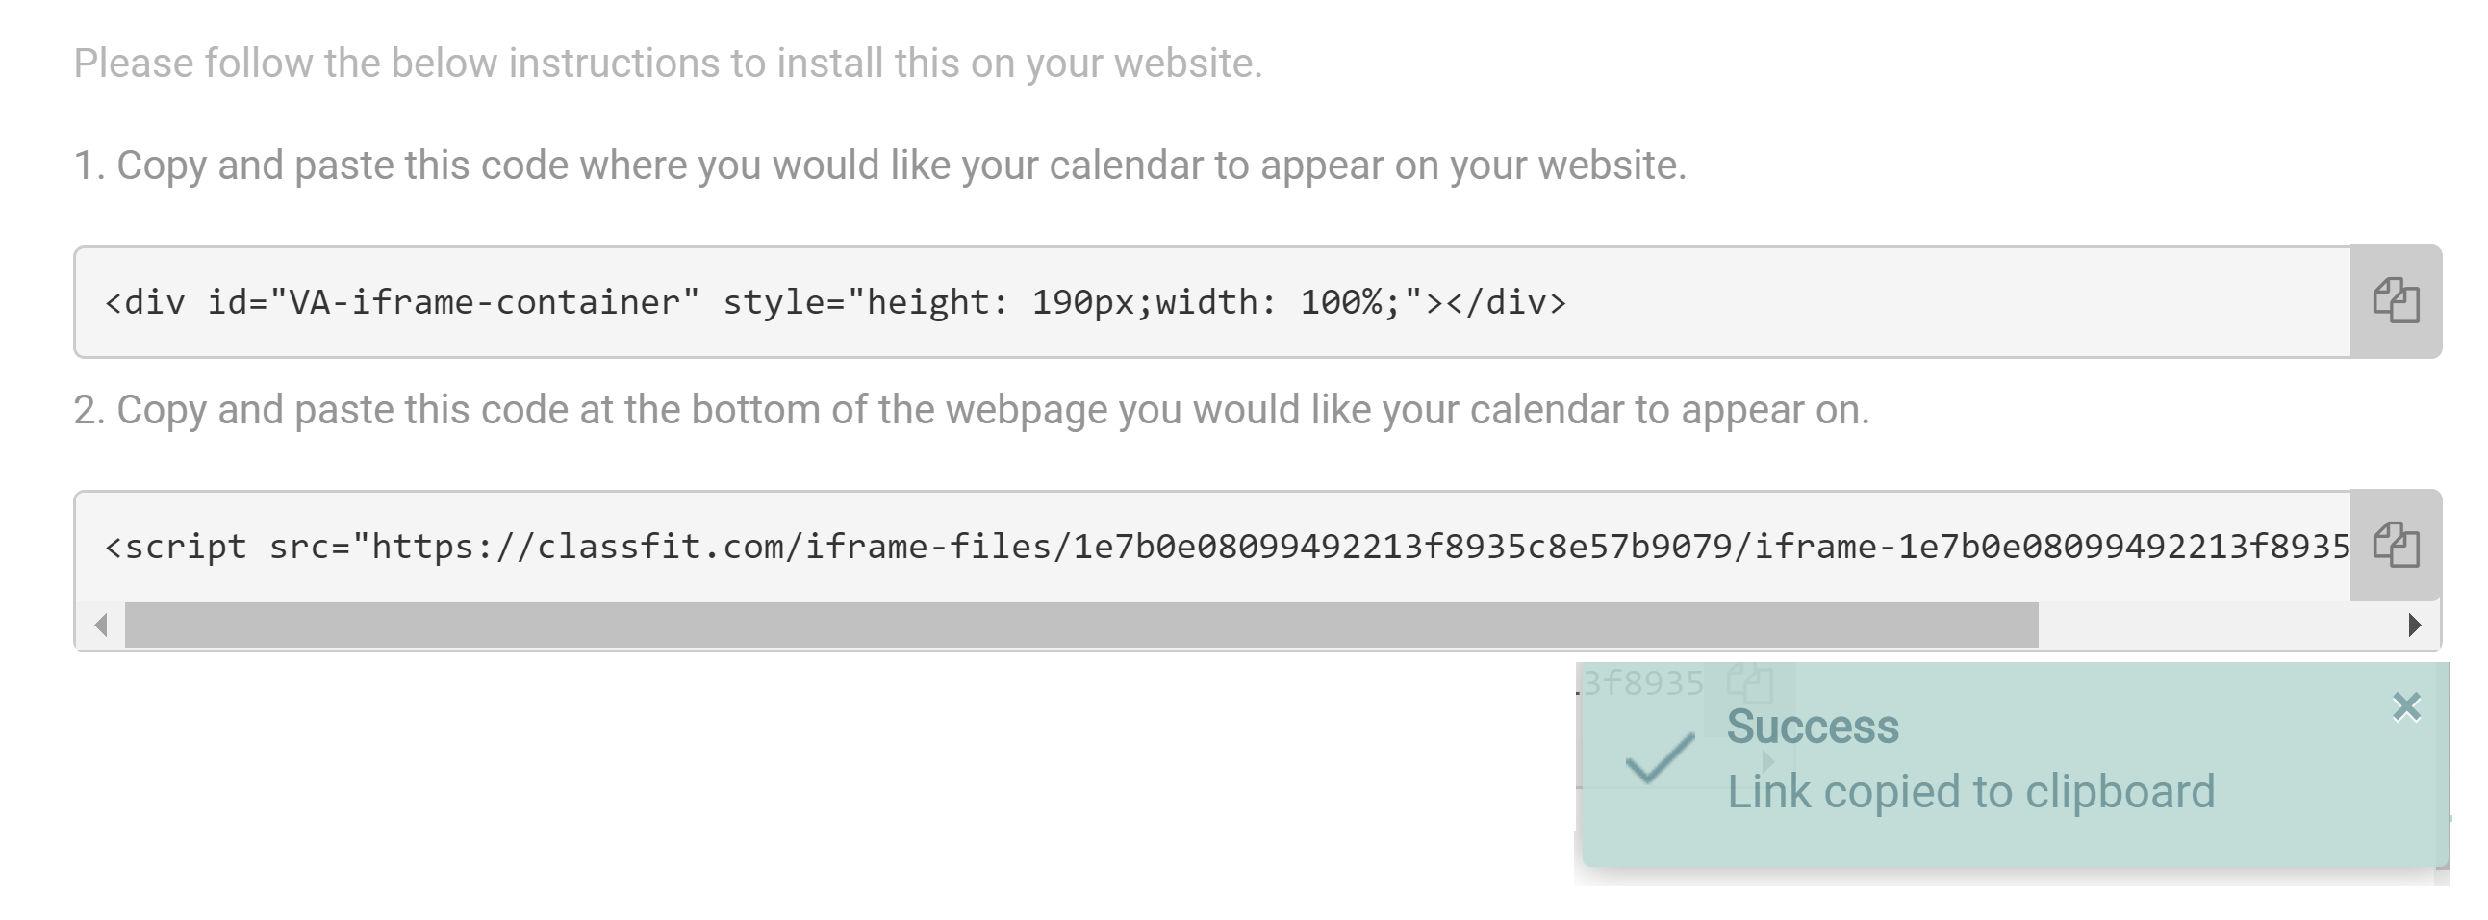Screen dimensions: 2488x920
Task: Click step 2 bottom of webpage instruction
Action: click(x=972, y=410)
